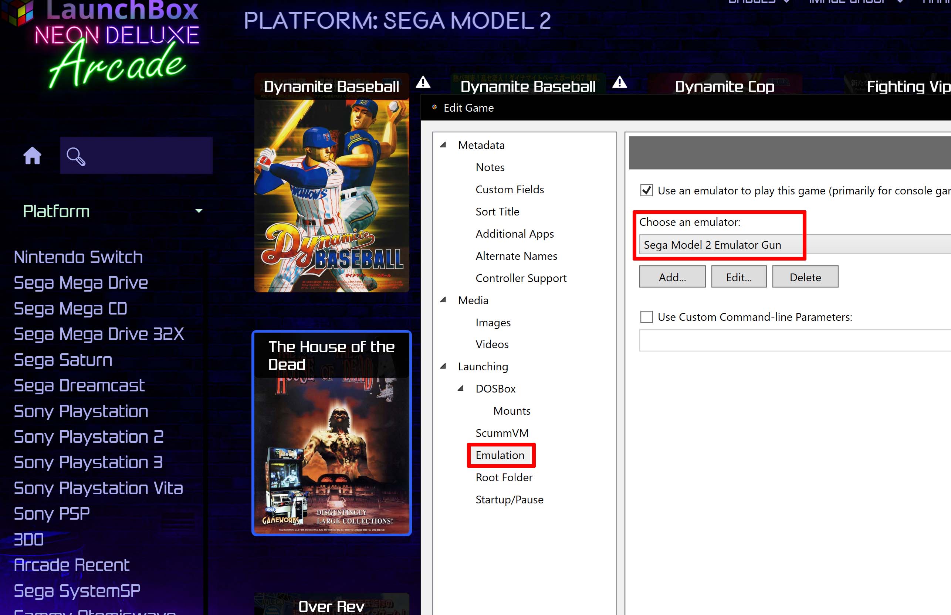Select Emulation in the tree
Screen dimensions: 951x615
tap(500, 455)
